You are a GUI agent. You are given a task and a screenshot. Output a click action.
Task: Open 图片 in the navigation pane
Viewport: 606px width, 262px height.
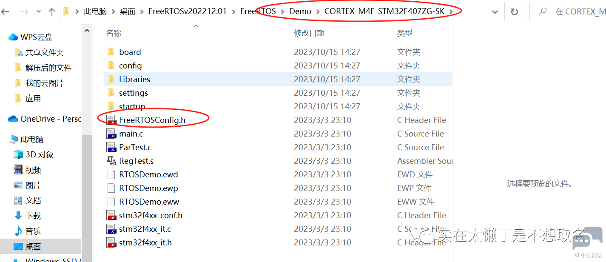(33, 185)
